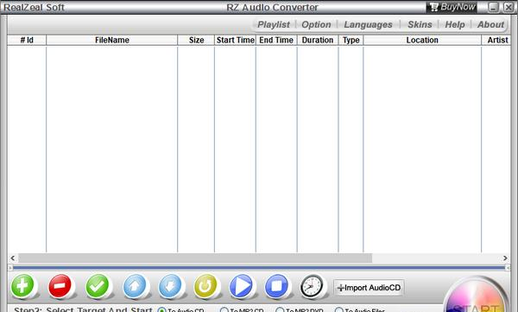Click the yellow refresh button
The height and width of the screenshot is (312, 518).
(205, 285)
